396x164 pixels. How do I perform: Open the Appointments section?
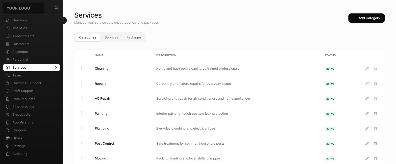[x=32, y=36]
